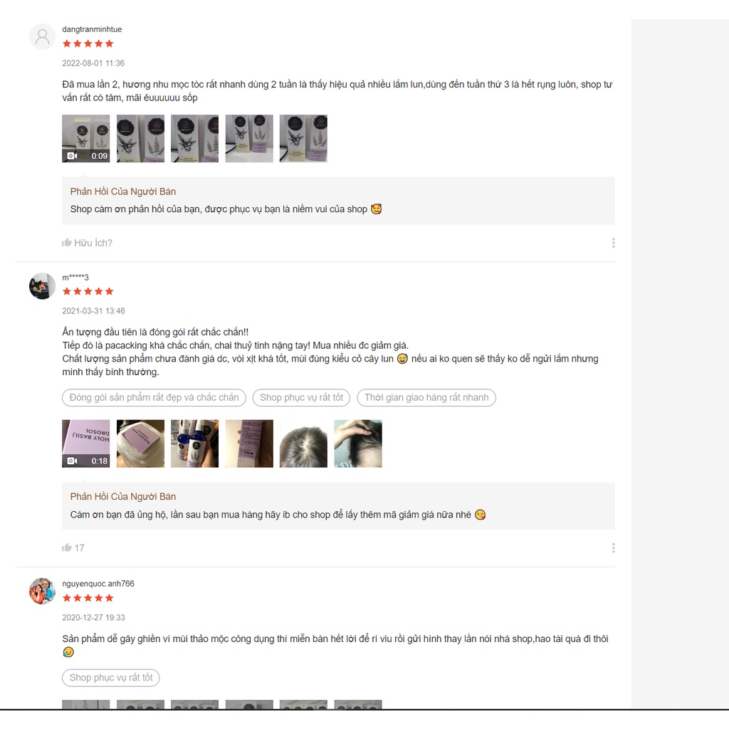View the scalp top-view photo thumbnail
This screenshot has height=729, width=729.
(303, 444)
